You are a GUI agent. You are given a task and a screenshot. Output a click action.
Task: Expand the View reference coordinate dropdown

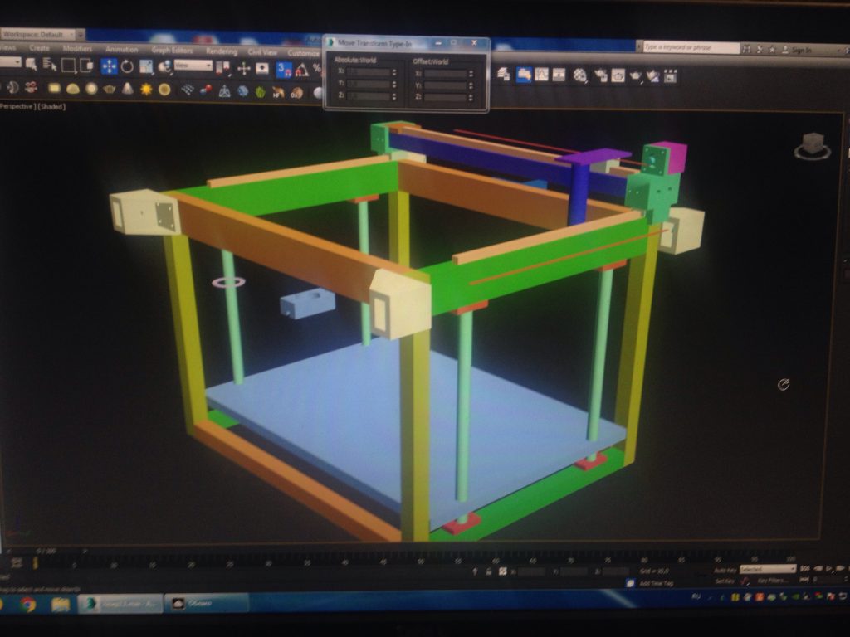[193, 66]
